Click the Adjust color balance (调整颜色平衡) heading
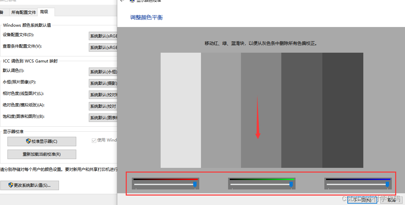Viewport: 405px width, 205px height. point(146,18)
